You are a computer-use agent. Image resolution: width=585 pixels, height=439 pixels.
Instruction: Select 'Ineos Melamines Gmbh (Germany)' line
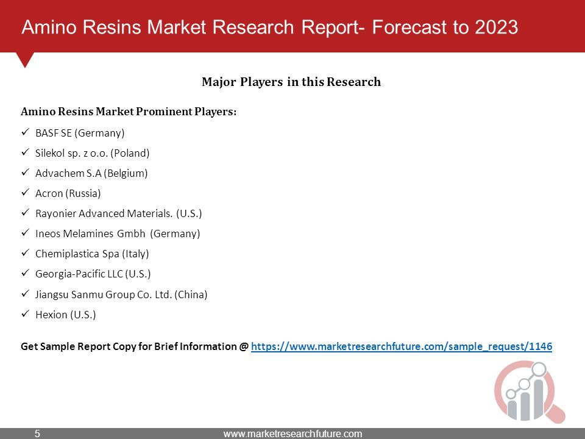click(x=118, y=234)
